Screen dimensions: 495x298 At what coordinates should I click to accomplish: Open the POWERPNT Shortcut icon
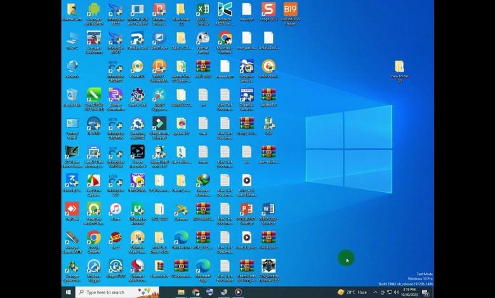[246, 209]
